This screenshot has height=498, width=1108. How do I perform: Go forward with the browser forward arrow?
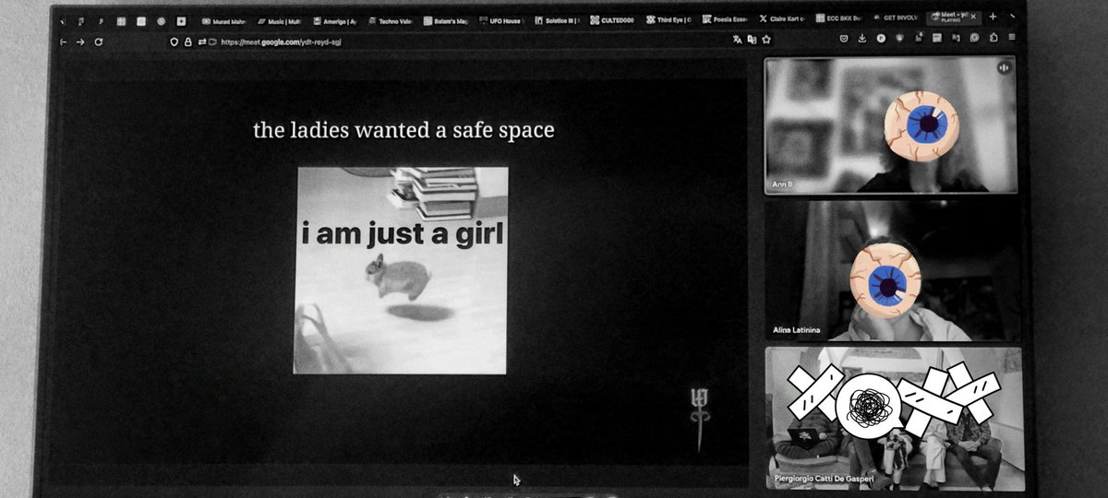[80, 41]
